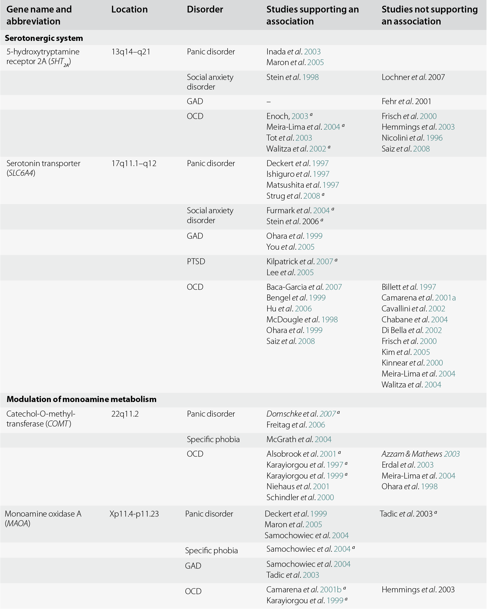Open the Walitza et al. 2002 reference
Screen dimensions: 487x609
pos(318,149)
